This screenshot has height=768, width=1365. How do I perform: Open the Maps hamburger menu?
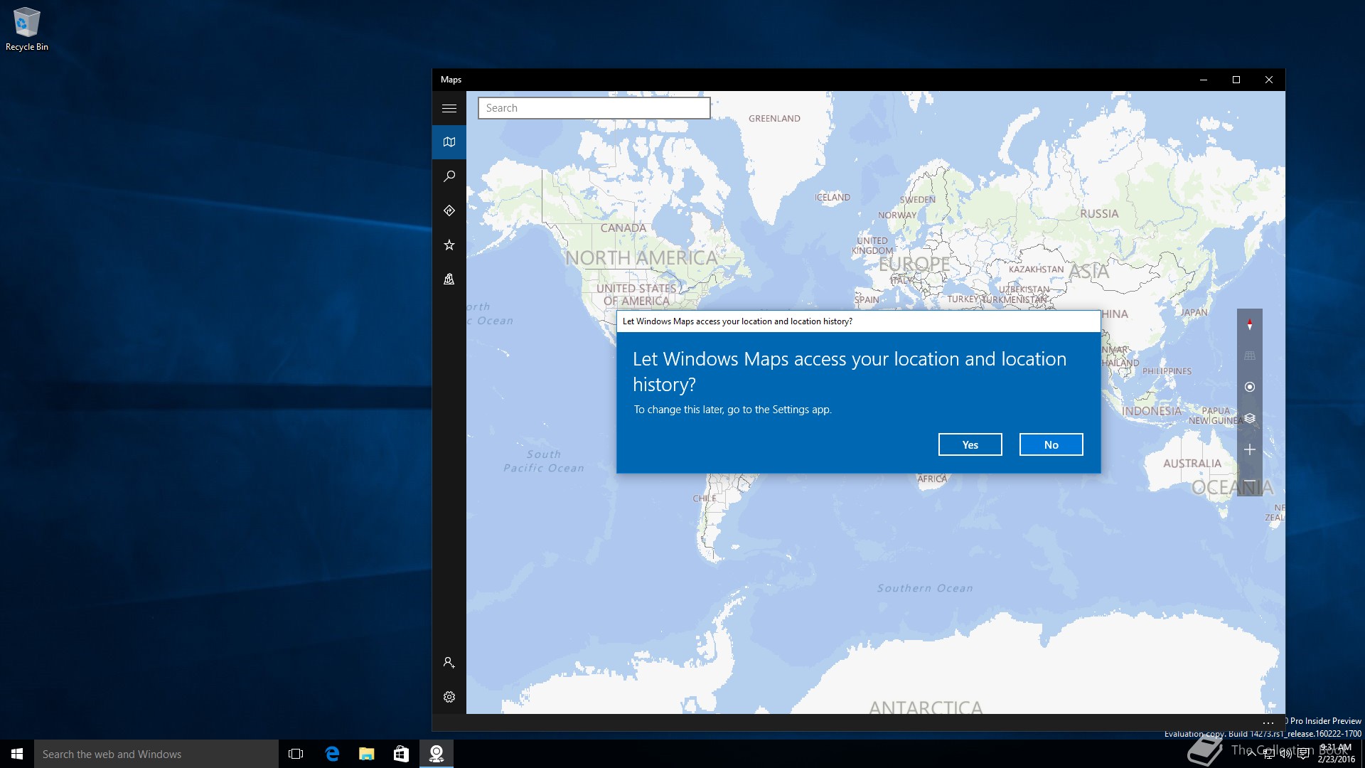click(x=449, y=108)
